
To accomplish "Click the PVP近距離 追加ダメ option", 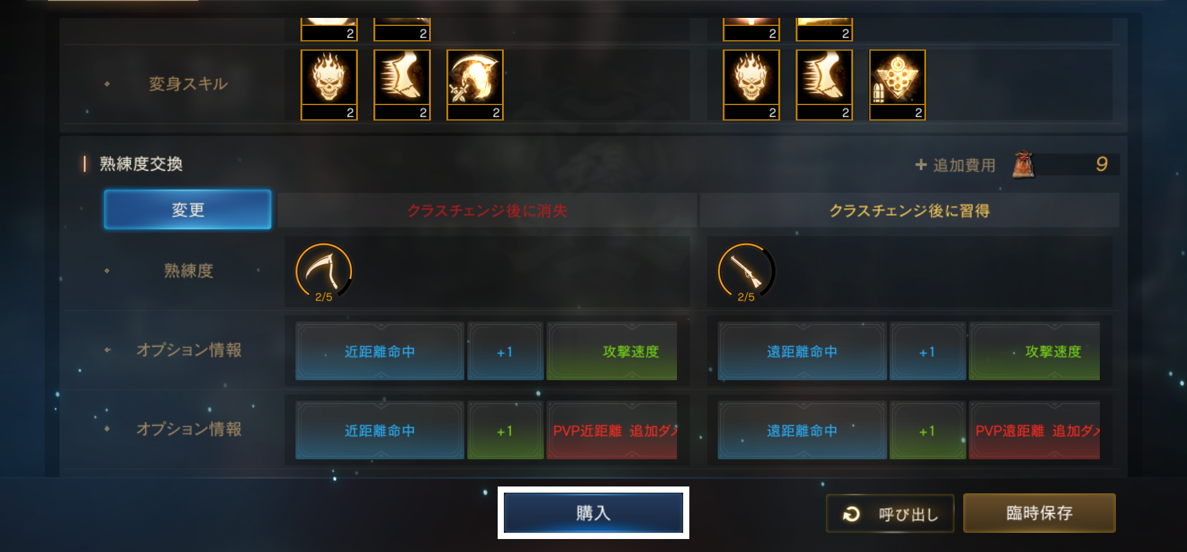I will click(611, 430).
